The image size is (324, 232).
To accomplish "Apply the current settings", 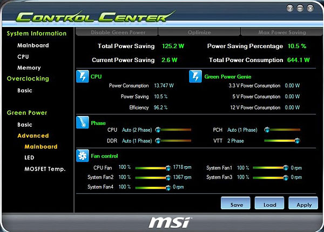I will pos(303,203).
